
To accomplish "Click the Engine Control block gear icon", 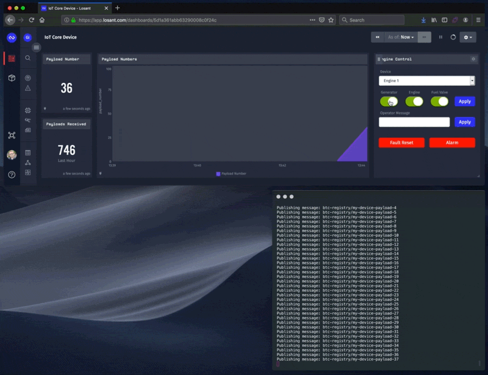I will click(473, 59).
